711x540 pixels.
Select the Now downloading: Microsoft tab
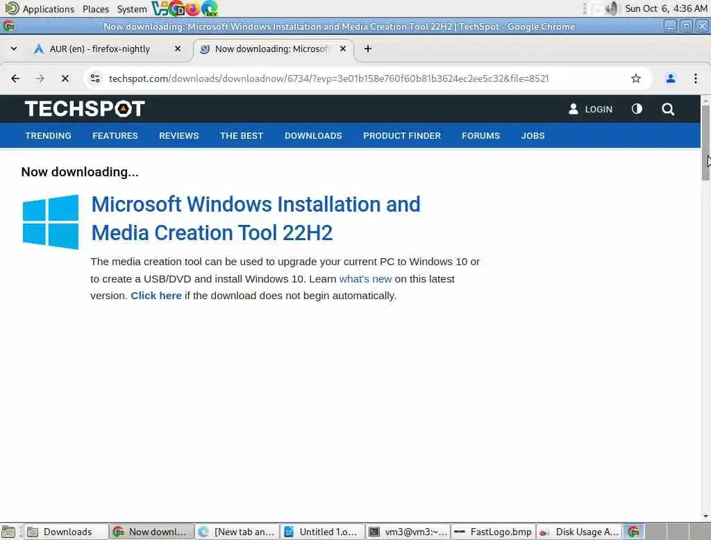point(273,49)
